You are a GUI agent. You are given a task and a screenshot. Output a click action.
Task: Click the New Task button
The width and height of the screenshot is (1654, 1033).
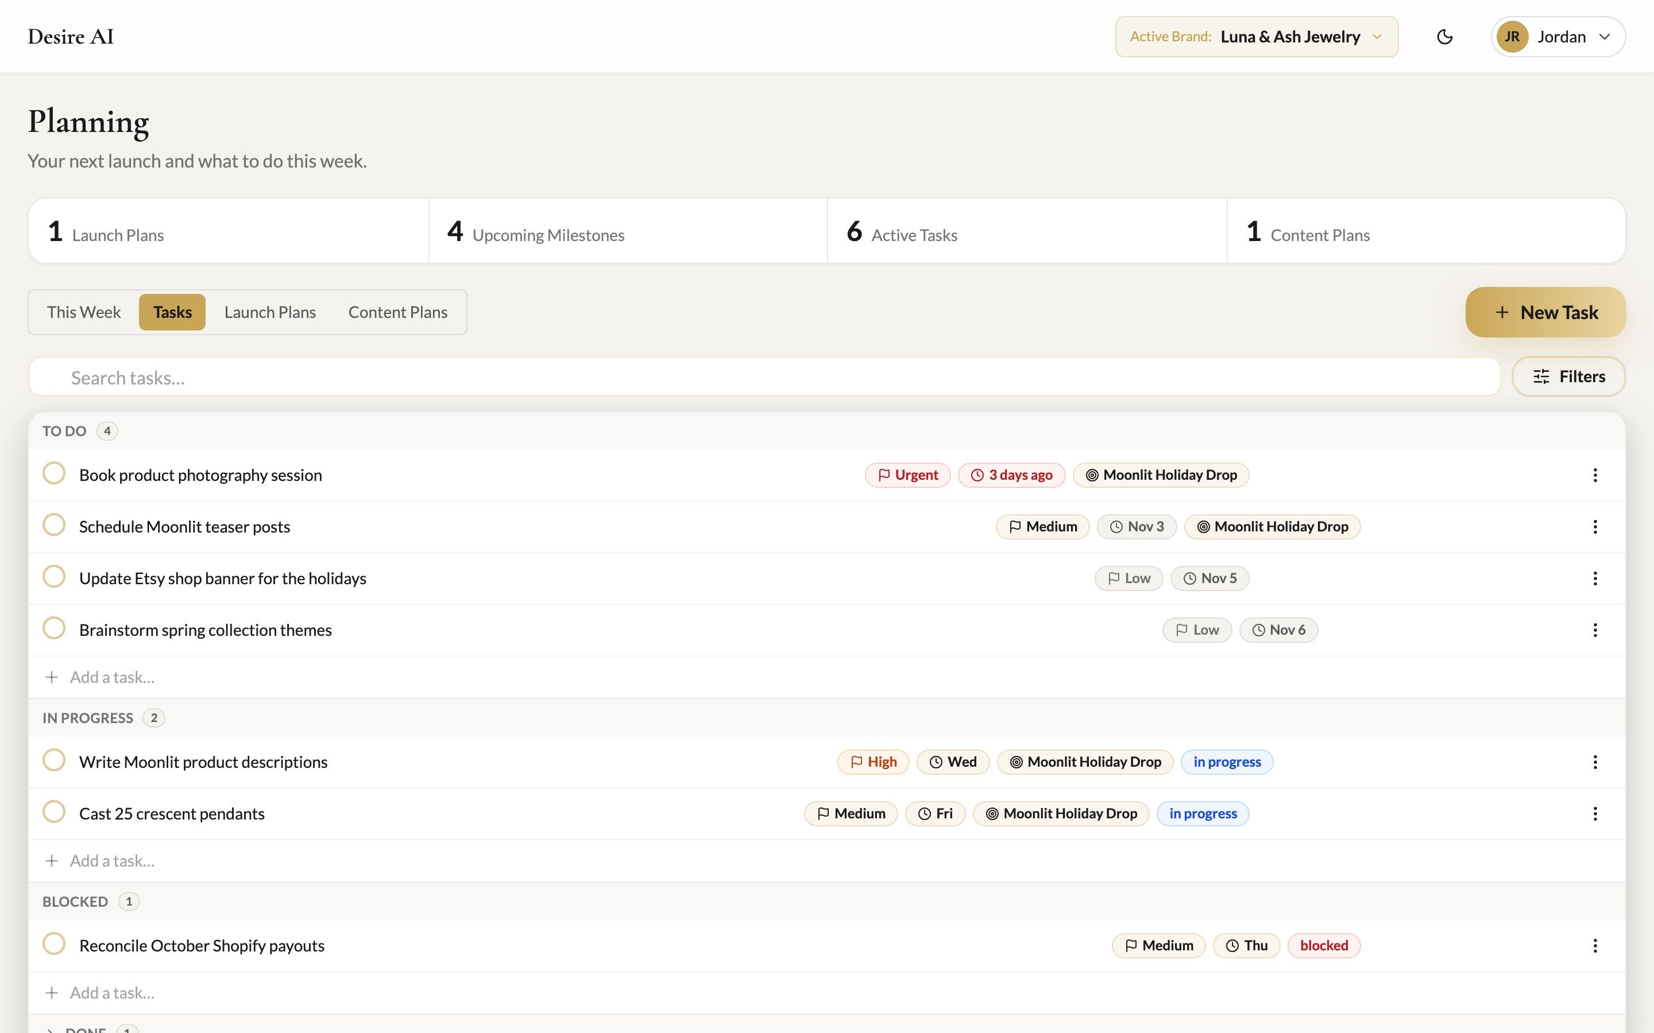pos(1545,312)
